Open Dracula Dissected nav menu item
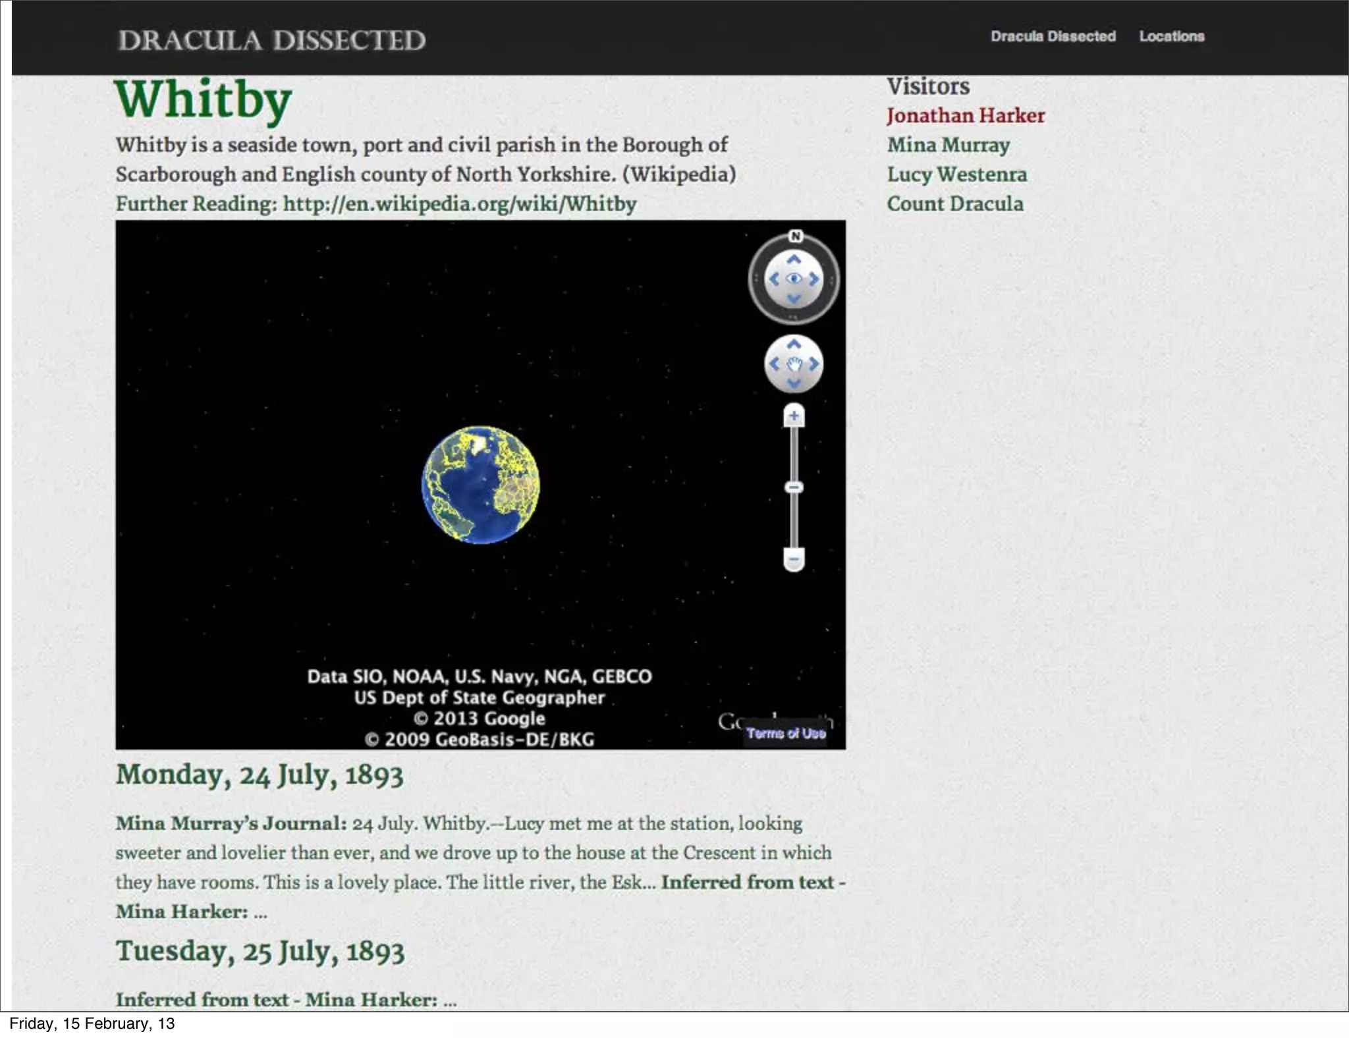The width and height of the screenshot is (1349, 1038). click(1053, 36)
